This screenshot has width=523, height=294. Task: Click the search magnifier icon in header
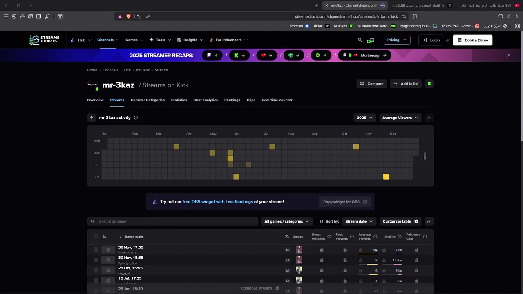click(360, 40)
